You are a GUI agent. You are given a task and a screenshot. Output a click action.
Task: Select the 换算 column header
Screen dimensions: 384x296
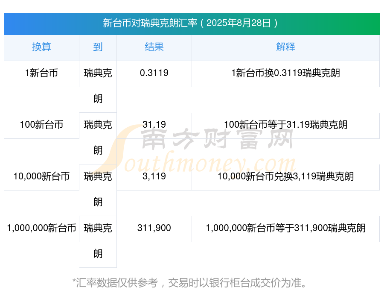(x=42, y=47)
